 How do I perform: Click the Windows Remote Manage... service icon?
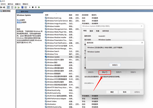46,48
